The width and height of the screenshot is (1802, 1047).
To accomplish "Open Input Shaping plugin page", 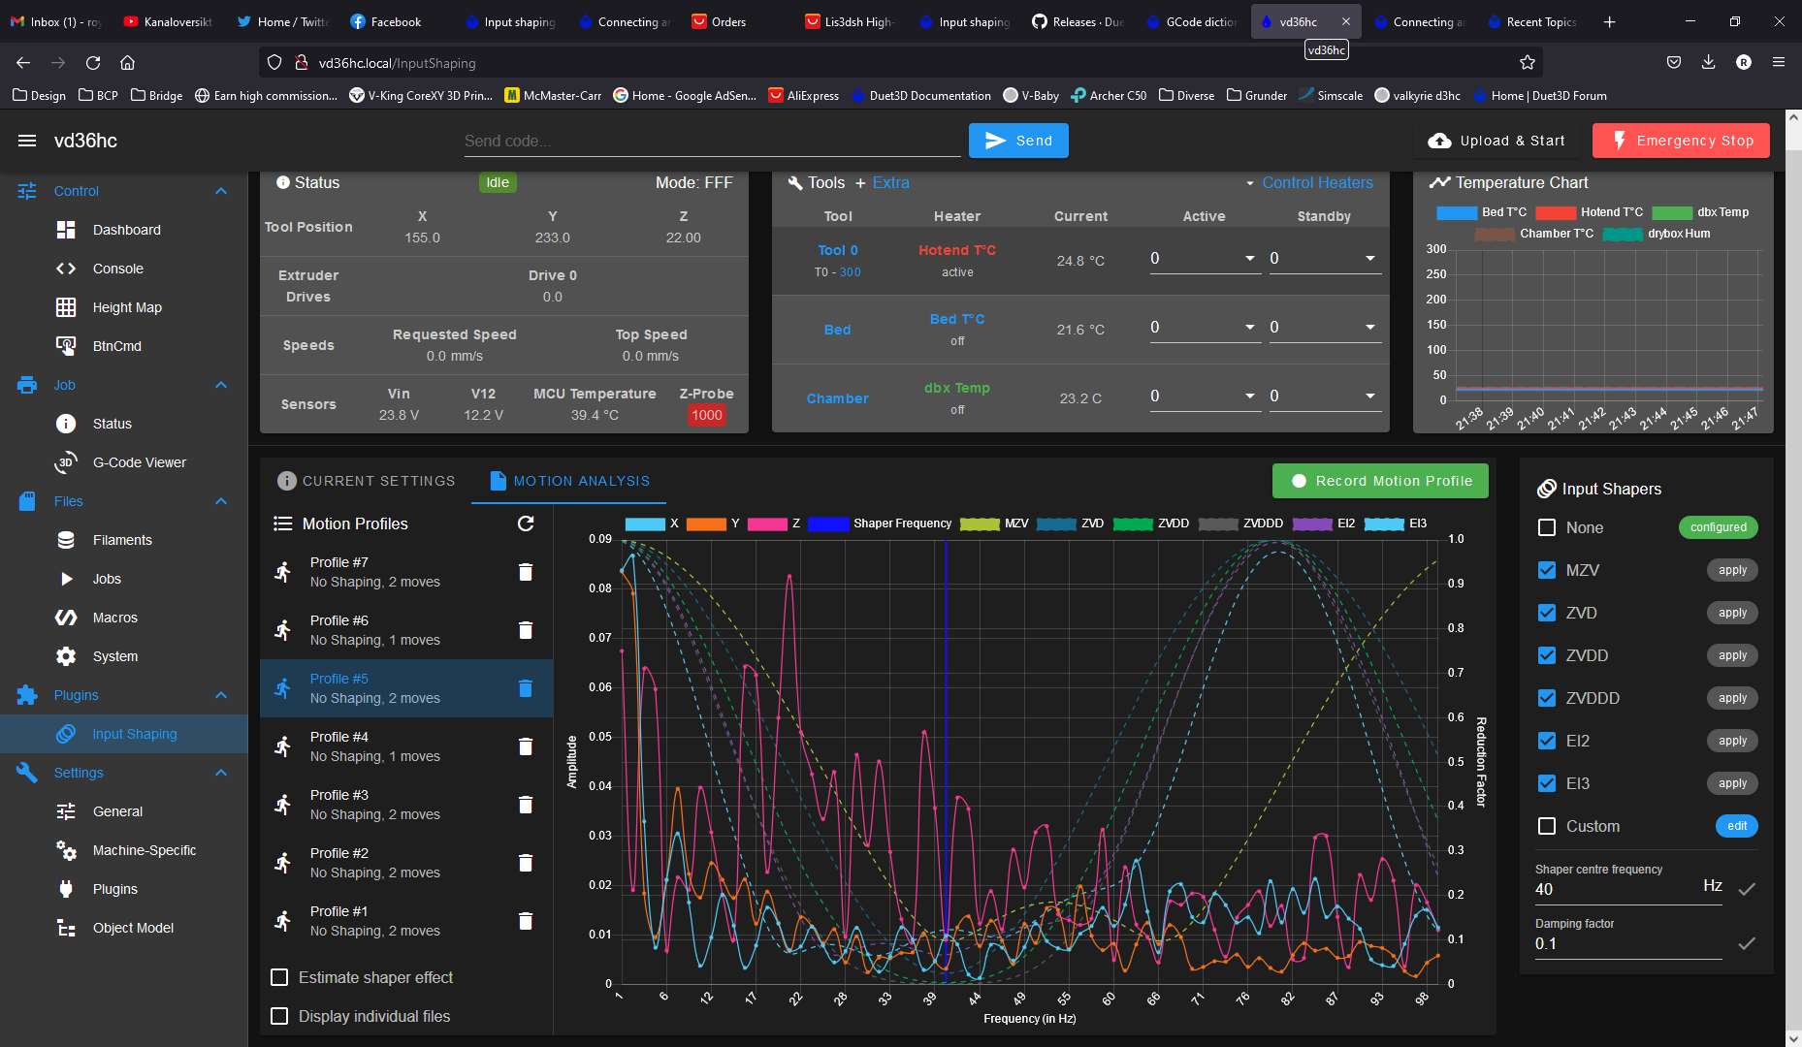I will [x=124, y=734].
